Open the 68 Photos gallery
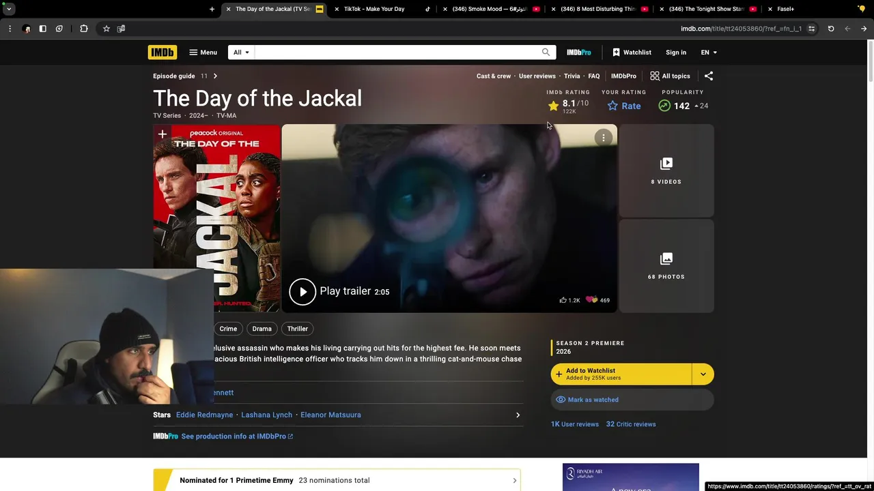Viewport: 874px width, 491px height. click(x=666, y=266)
